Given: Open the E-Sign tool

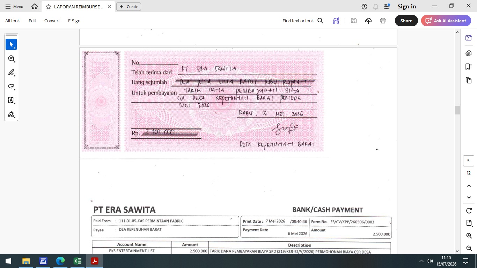Looking at the screenshot, I should pyautogui.click(x=74, y=21).
